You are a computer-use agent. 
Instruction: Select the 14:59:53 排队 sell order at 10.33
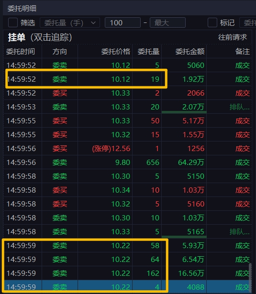click(127, 107)
